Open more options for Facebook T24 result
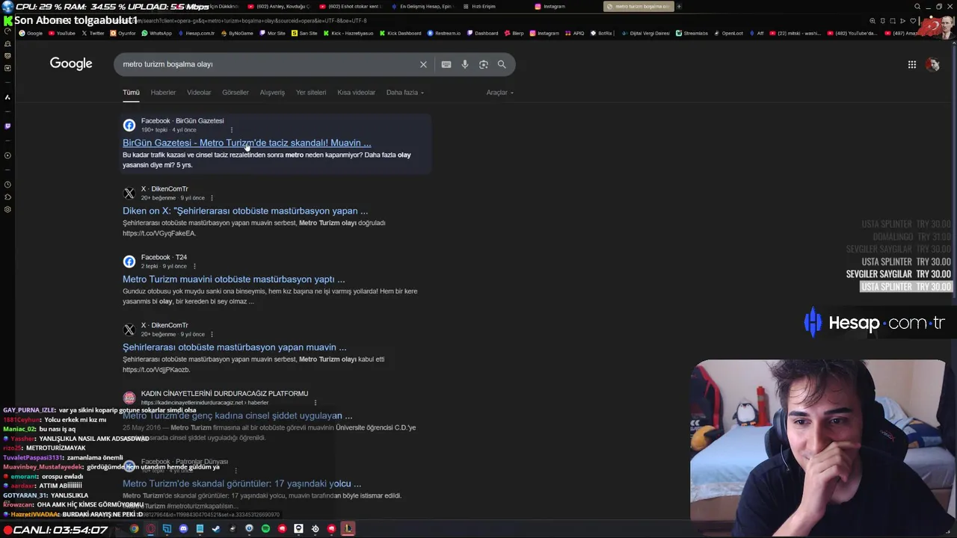Viewport: 957px width, 538px height. (194, 266)
